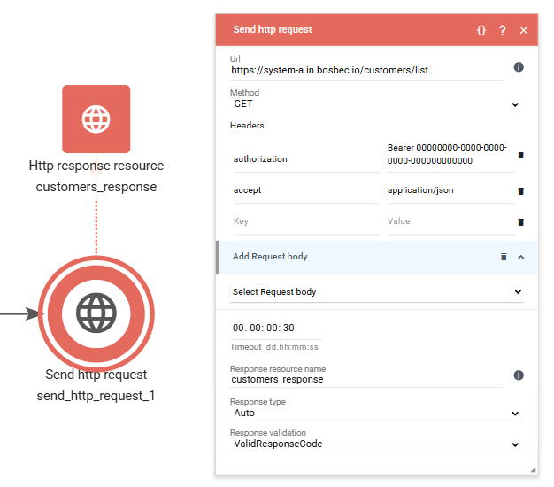Viewport: 554px width, 487px height.
Task: Delete the authorization header row
Action: [x=520, y=154]
